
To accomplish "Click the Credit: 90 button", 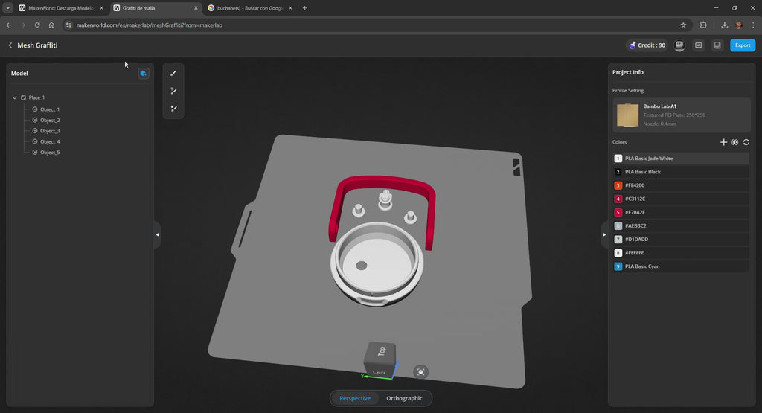I will pos(647,45).
